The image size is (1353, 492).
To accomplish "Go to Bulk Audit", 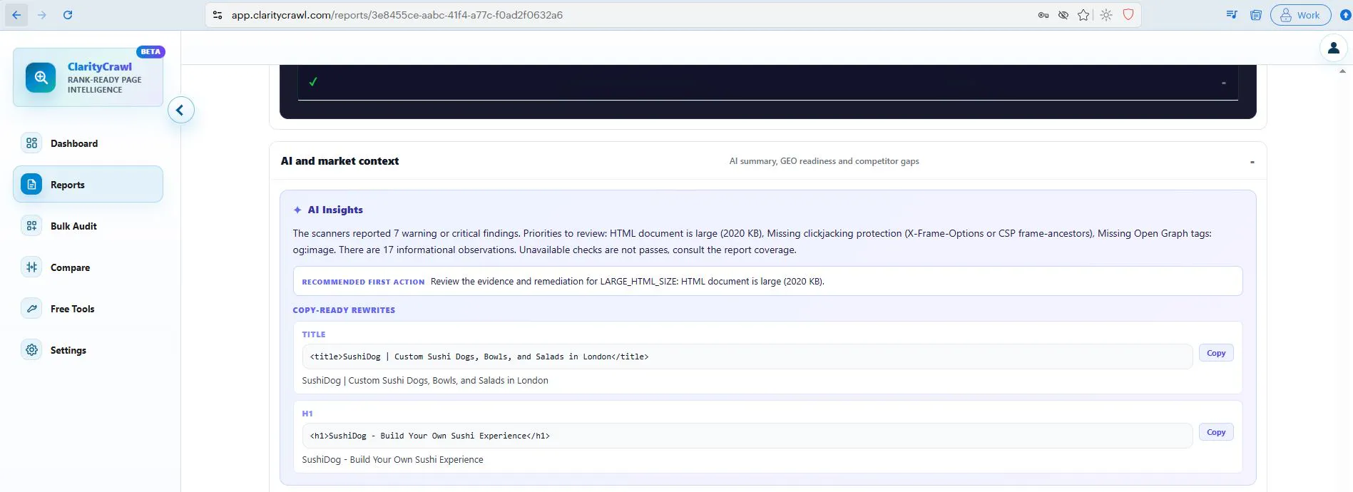I will 88,226.
